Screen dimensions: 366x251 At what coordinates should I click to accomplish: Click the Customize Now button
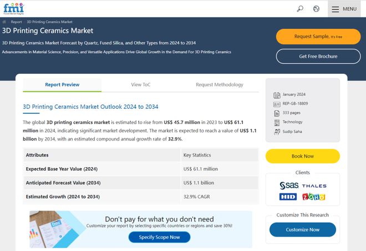303,230
